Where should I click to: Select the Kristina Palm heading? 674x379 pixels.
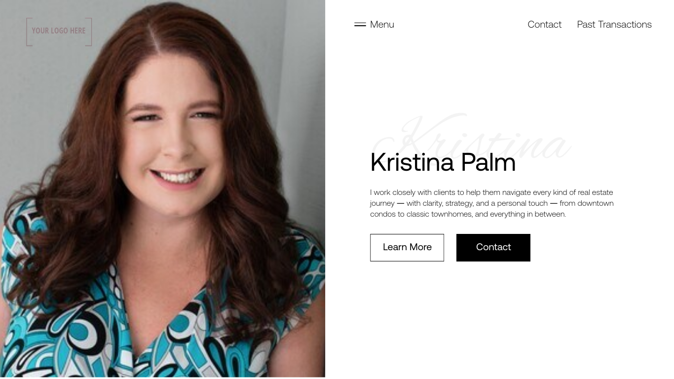(443, 162)
